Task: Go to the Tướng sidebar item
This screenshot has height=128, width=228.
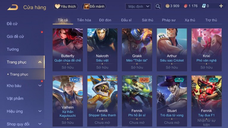Action: 13,49
